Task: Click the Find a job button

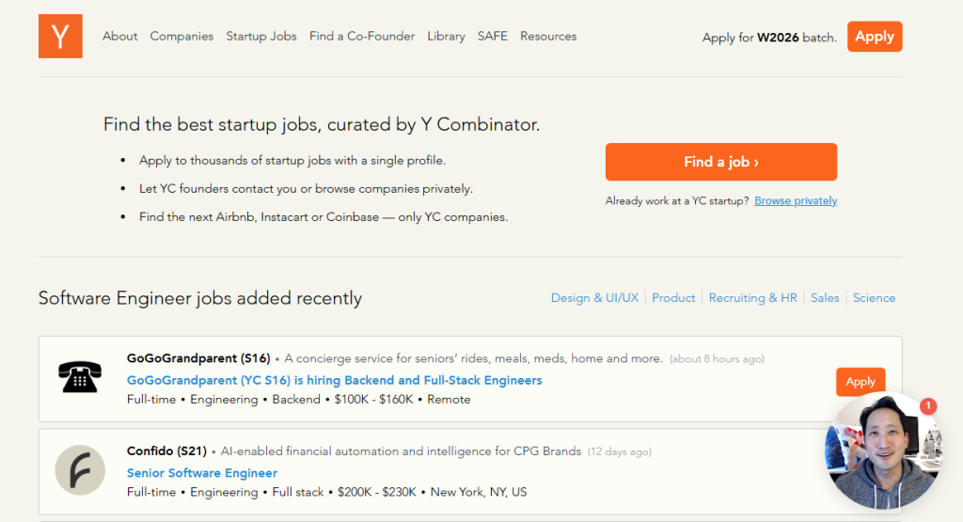Action: [x=721, y=162]
